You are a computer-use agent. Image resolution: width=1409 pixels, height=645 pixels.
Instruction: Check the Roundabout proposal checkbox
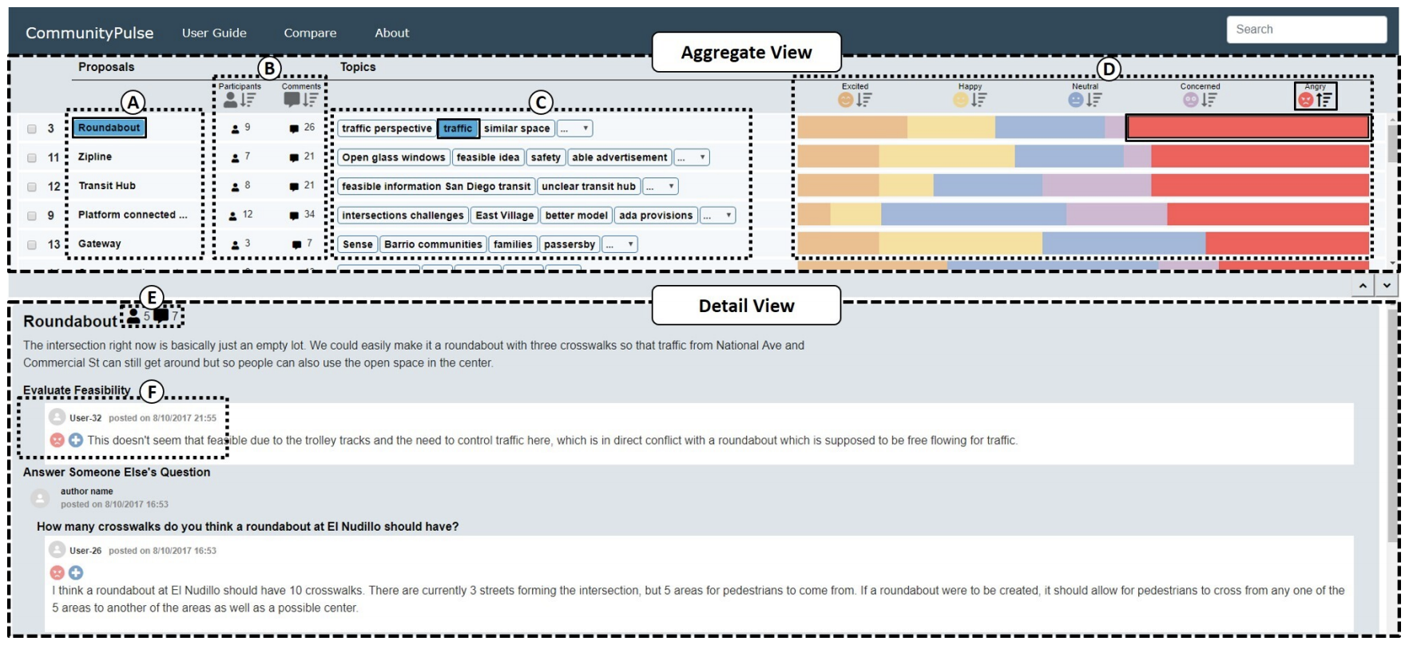[x=32, y=129]
